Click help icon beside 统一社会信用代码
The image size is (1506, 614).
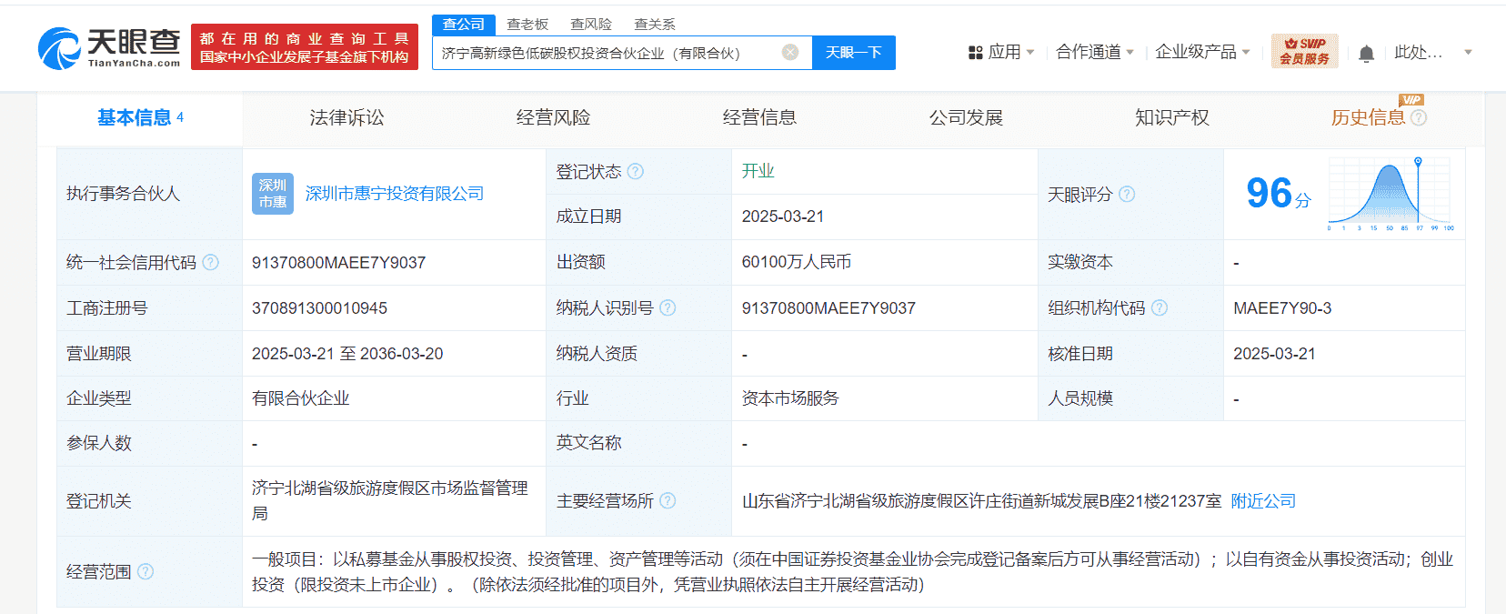coord(211,262)
